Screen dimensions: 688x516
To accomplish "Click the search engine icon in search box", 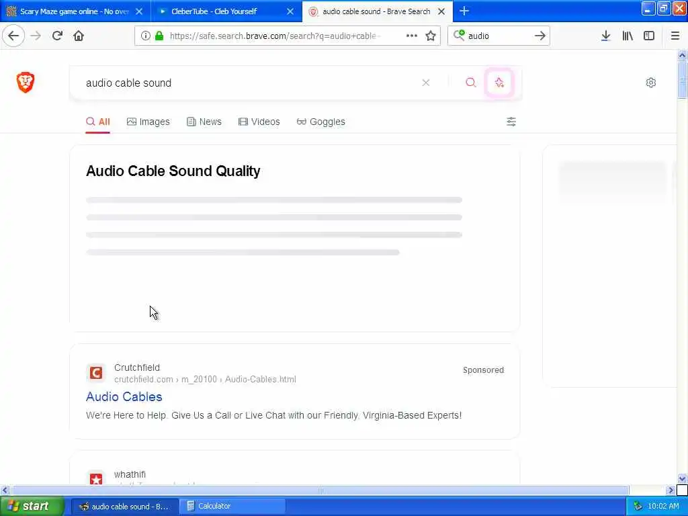I will click(x=459, y=35).
